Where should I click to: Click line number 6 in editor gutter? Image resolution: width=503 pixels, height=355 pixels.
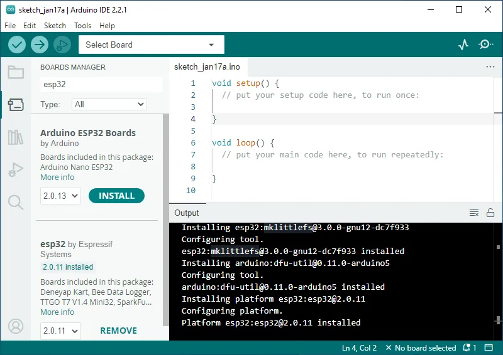[x=193, y=143]
